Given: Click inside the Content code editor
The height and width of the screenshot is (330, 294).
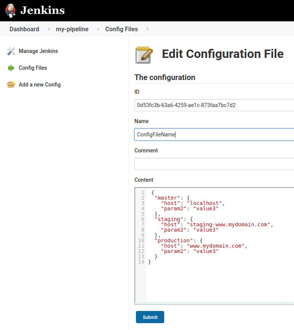Looking at the screenshot, I should (x=218, y=282).
